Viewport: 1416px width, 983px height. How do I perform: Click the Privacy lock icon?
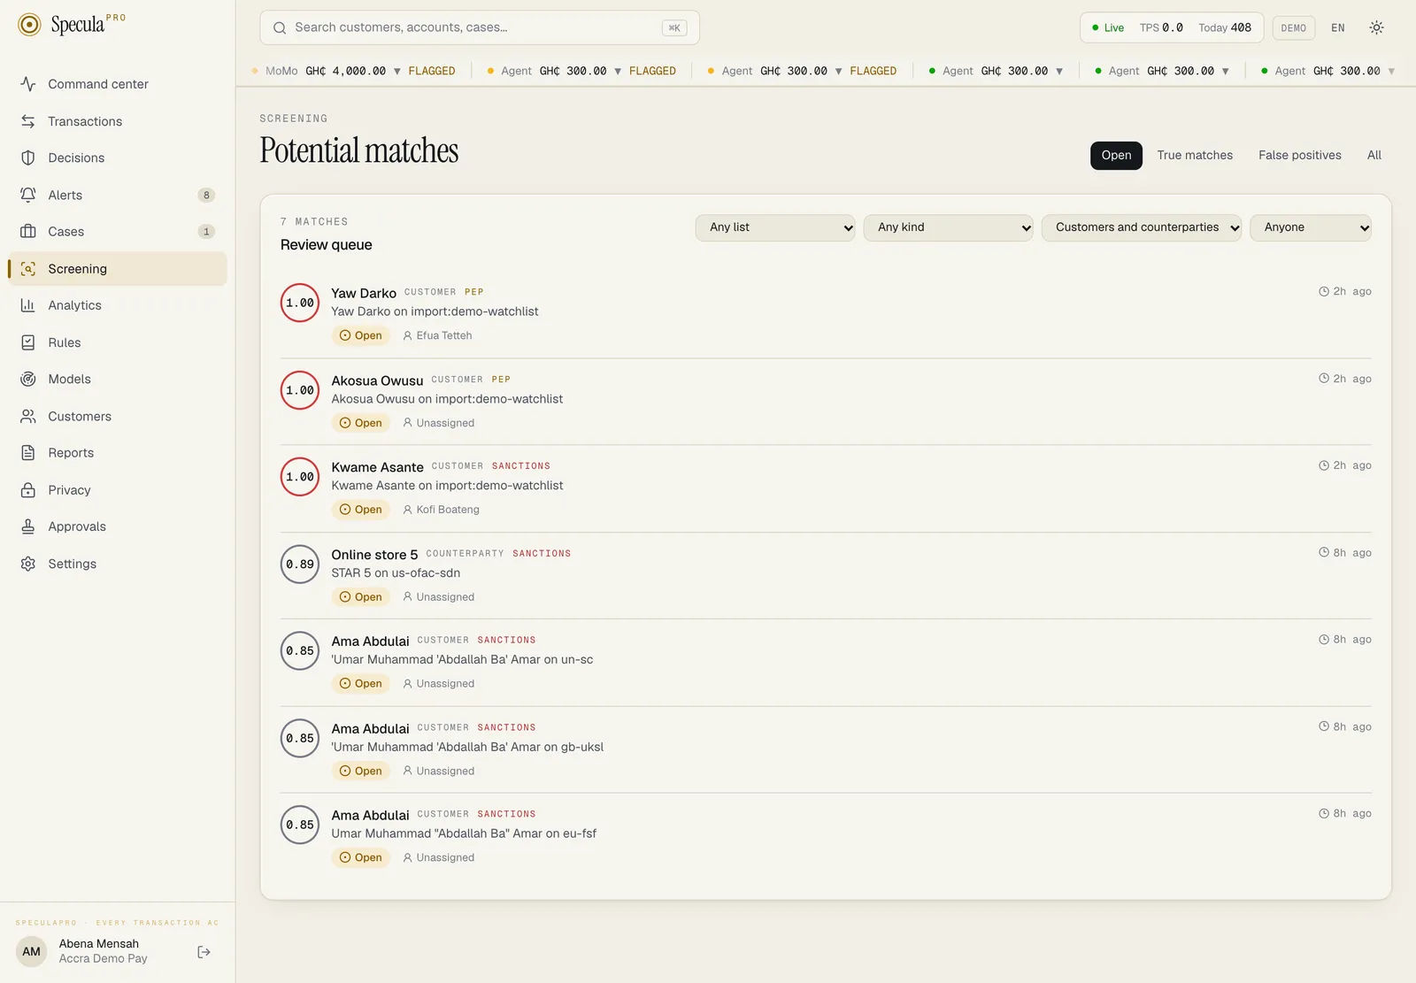click(28, 490)
